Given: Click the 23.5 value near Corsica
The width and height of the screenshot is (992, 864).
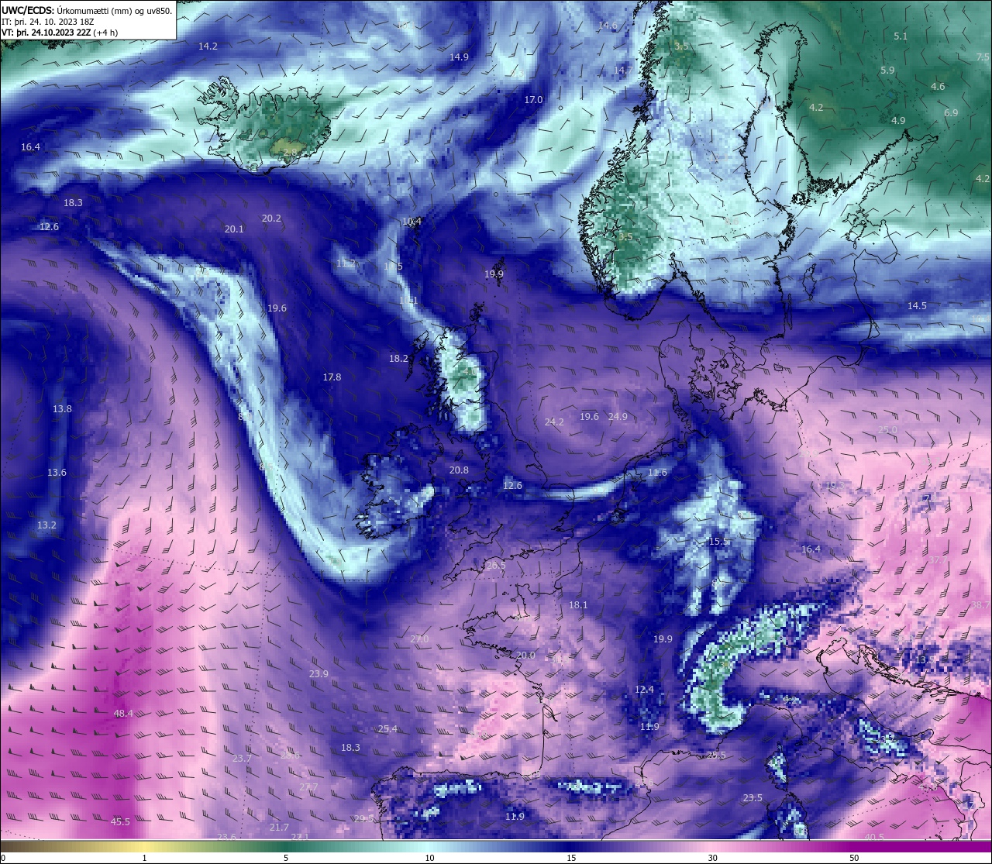Looking at the screenshot, I should (753, 798).
